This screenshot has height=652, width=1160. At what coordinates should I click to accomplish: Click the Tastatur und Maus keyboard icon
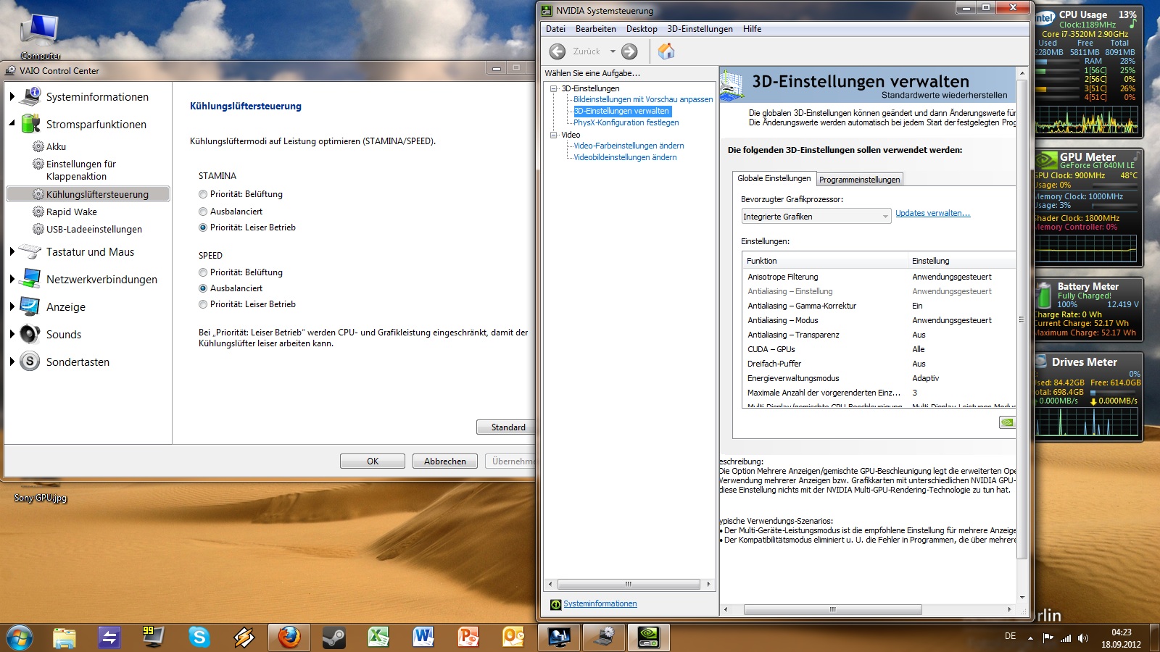[30, 251]
